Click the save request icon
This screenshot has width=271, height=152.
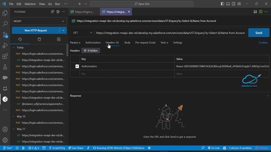click(x=255, y=12)
